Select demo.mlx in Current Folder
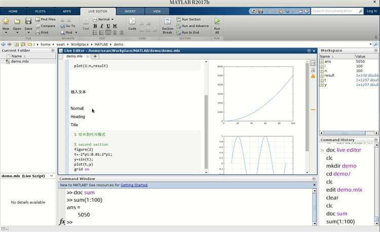 tap(20, 61)
